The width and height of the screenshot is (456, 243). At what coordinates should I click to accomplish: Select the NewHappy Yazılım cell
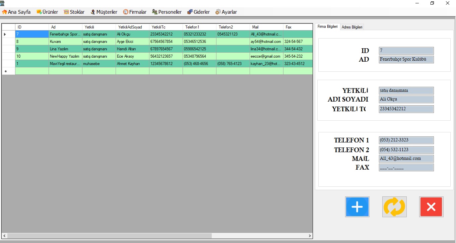[65, 56]
